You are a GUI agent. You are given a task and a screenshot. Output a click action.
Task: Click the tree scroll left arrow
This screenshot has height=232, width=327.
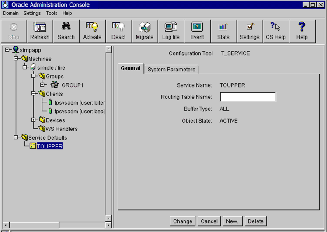tap(6, 225)
